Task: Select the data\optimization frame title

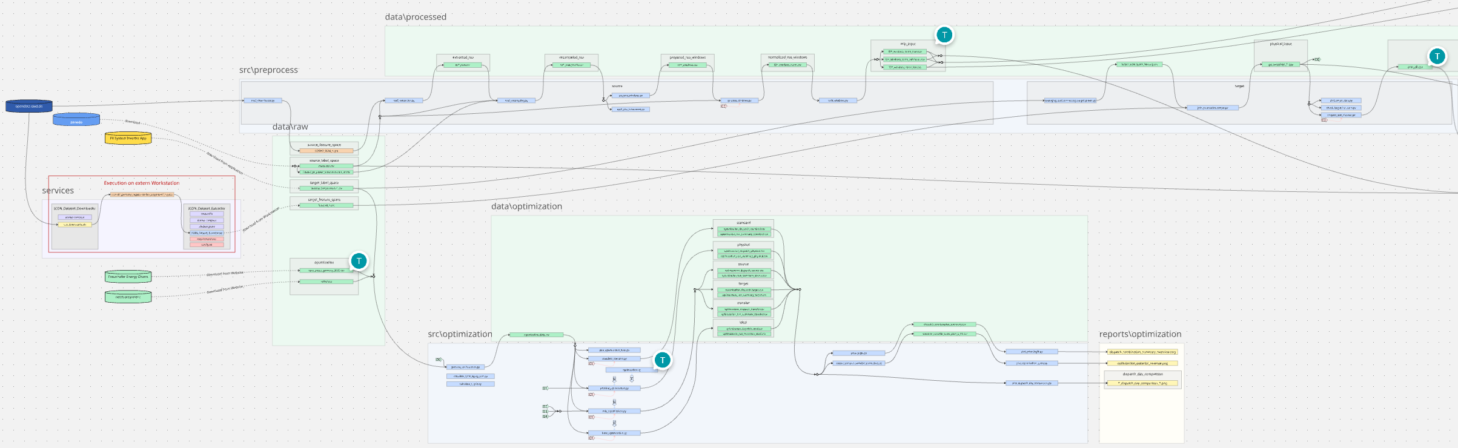Action: [x=526, y=206]
